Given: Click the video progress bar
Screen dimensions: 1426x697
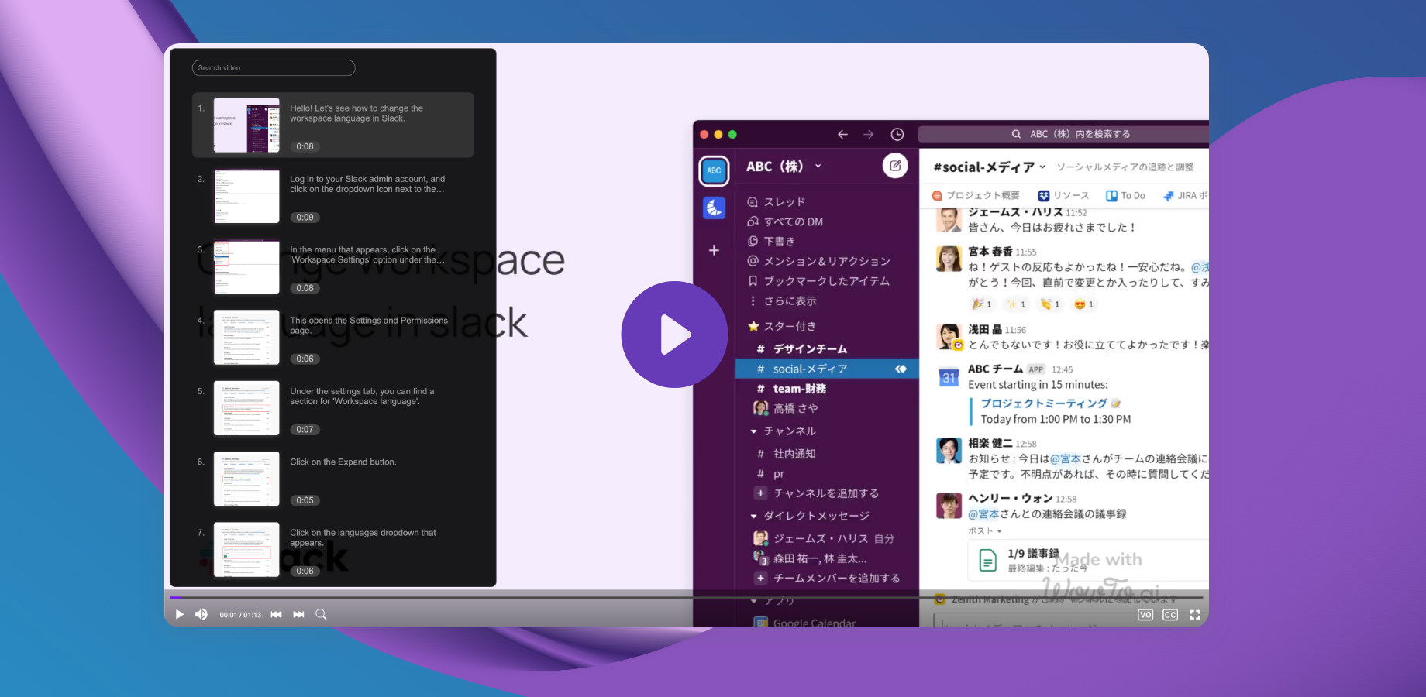Looking at the screenshot, I should pyautogui.click(x=686, y=597).
